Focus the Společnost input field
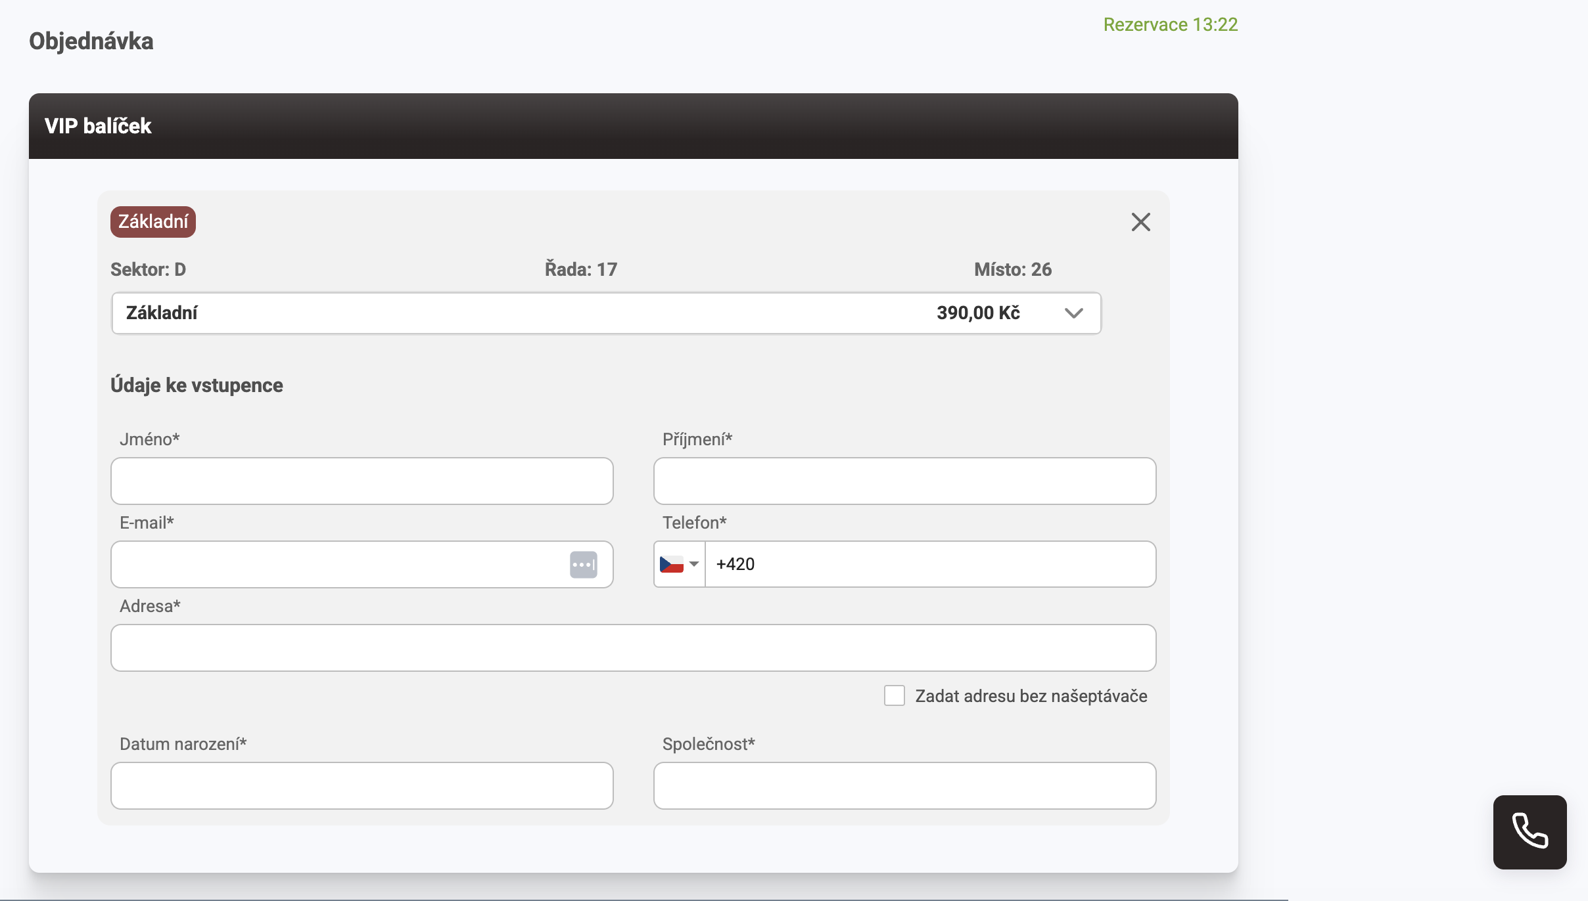 point(904,785)
